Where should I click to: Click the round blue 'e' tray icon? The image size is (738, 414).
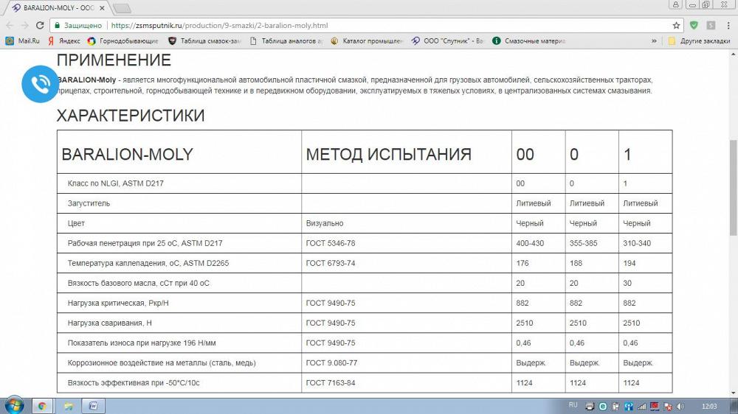[x=602, y=407]
